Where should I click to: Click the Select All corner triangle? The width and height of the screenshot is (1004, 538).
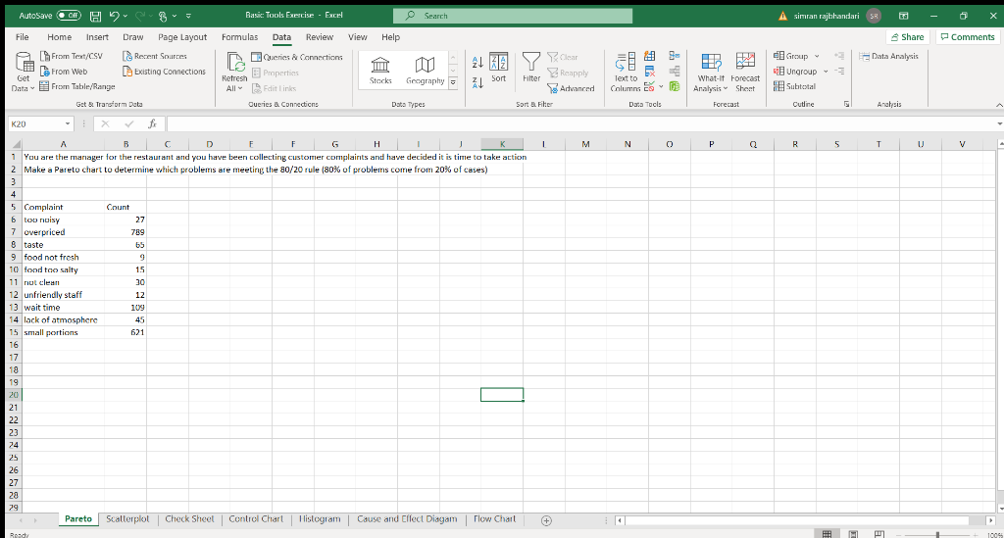pyautogui.click(x=17, y=145)
